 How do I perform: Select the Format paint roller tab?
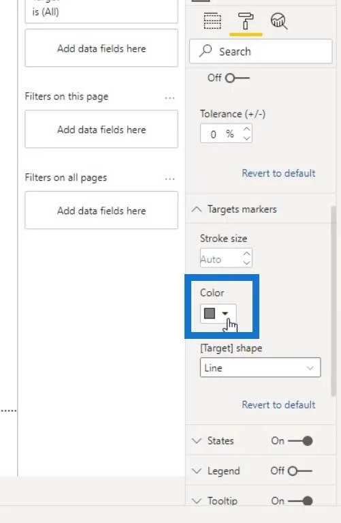(246, 20)
